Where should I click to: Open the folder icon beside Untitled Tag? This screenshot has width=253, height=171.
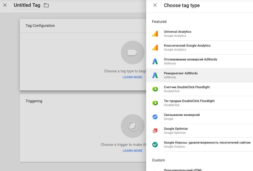coord(46,5)
